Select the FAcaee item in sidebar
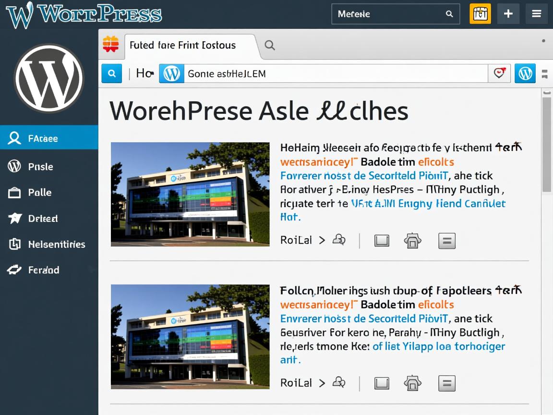The width and height of the screenshot is (553, 415). point(49,138)
